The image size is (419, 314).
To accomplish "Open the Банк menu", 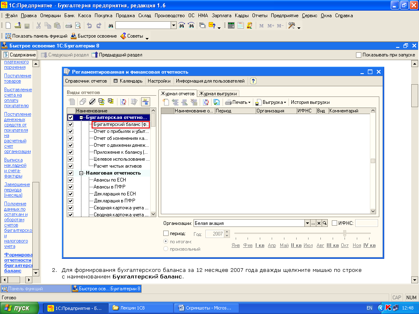I will [x=69, y=16].
